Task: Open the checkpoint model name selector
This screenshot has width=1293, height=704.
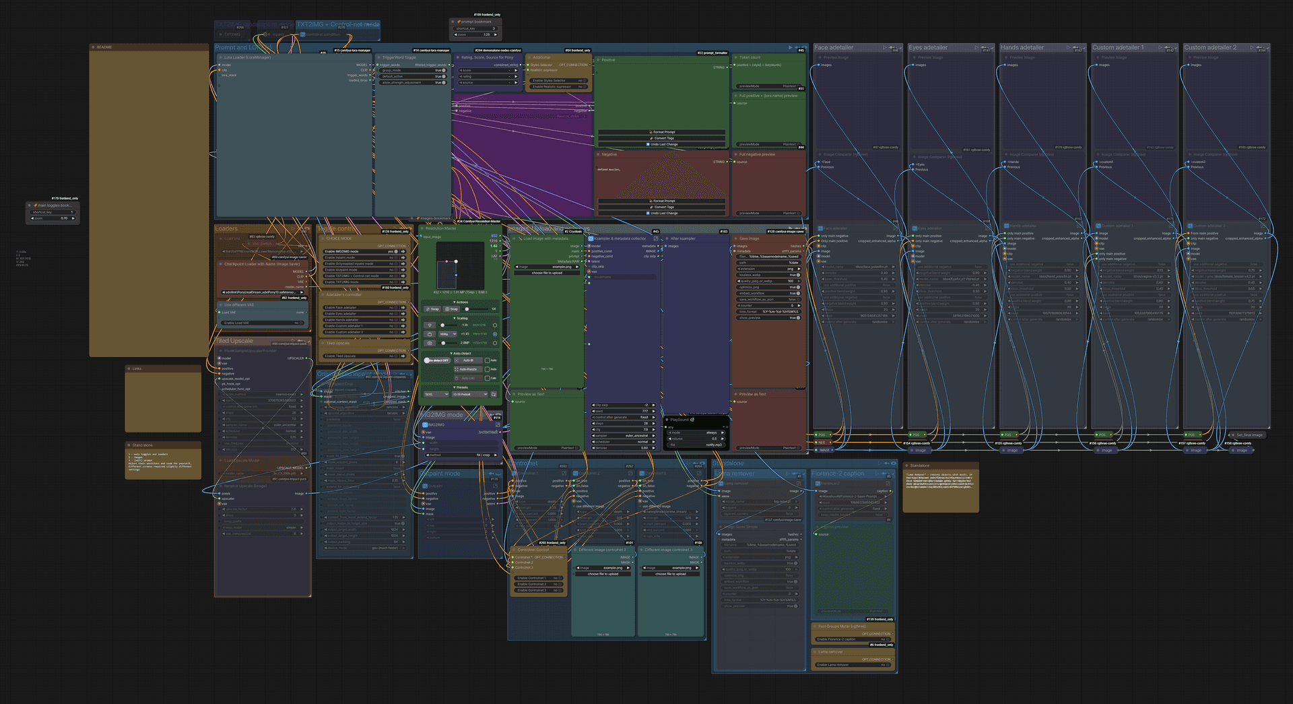Action: pos(263,292)
